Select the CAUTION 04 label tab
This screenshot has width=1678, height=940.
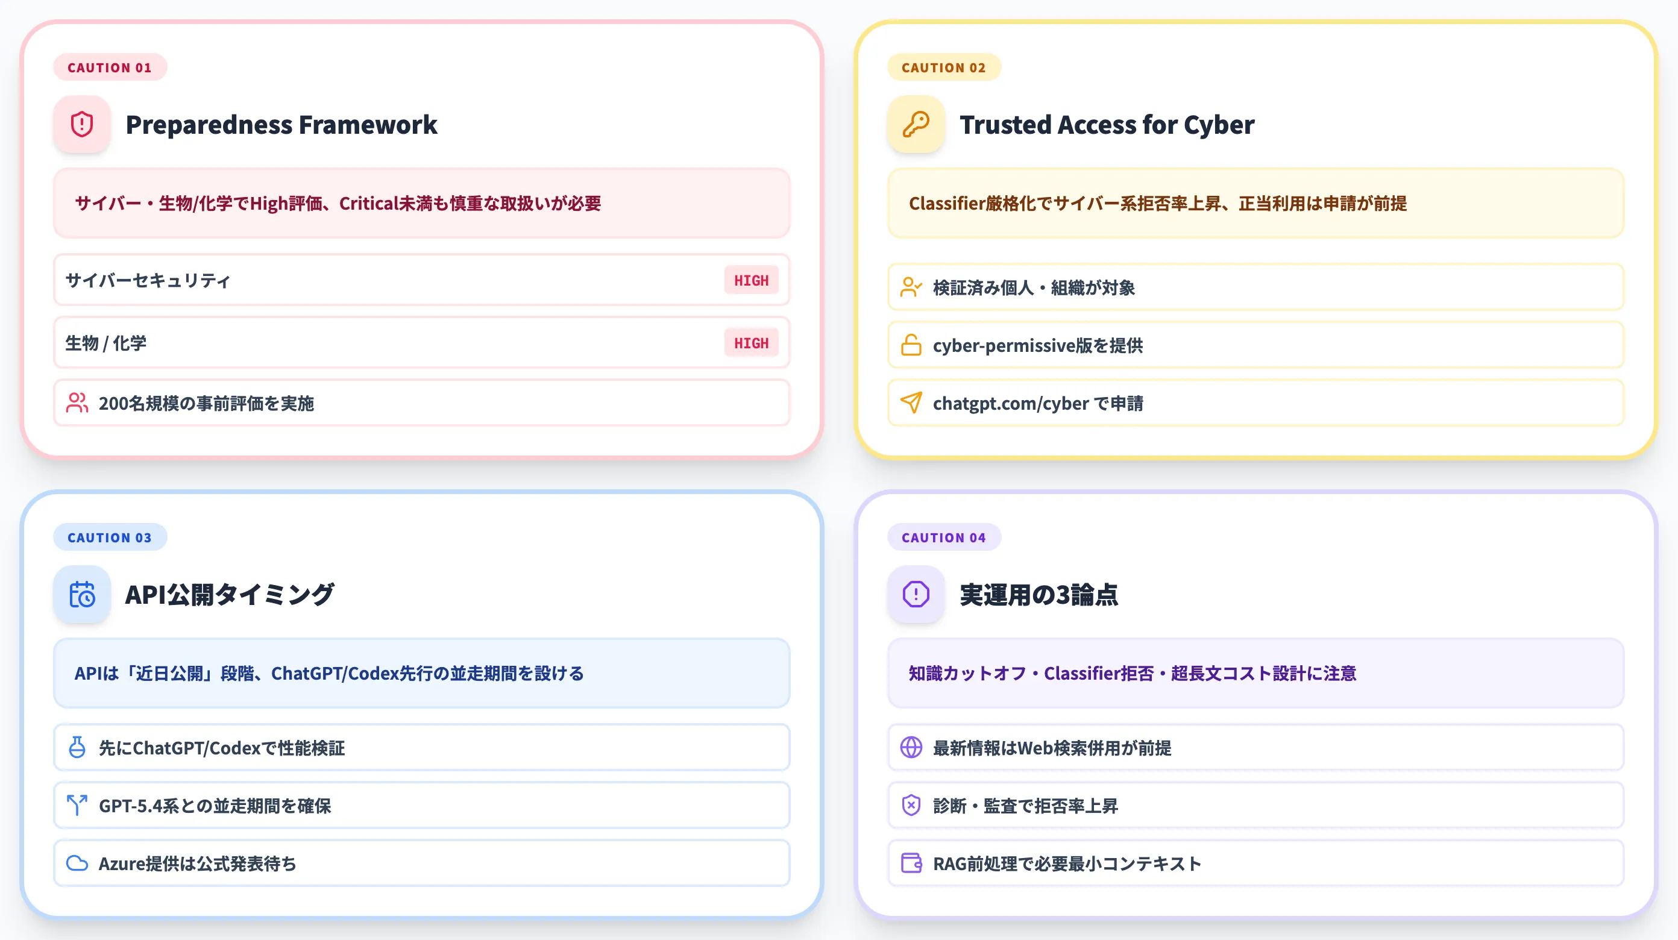(x=944, y=537)
